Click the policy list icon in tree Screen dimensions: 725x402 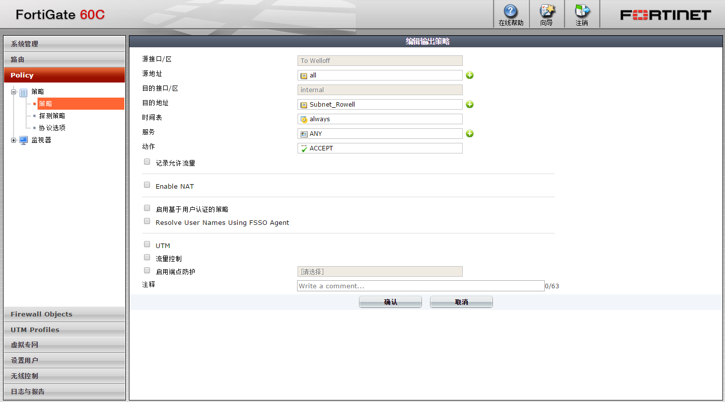(24, 92)
